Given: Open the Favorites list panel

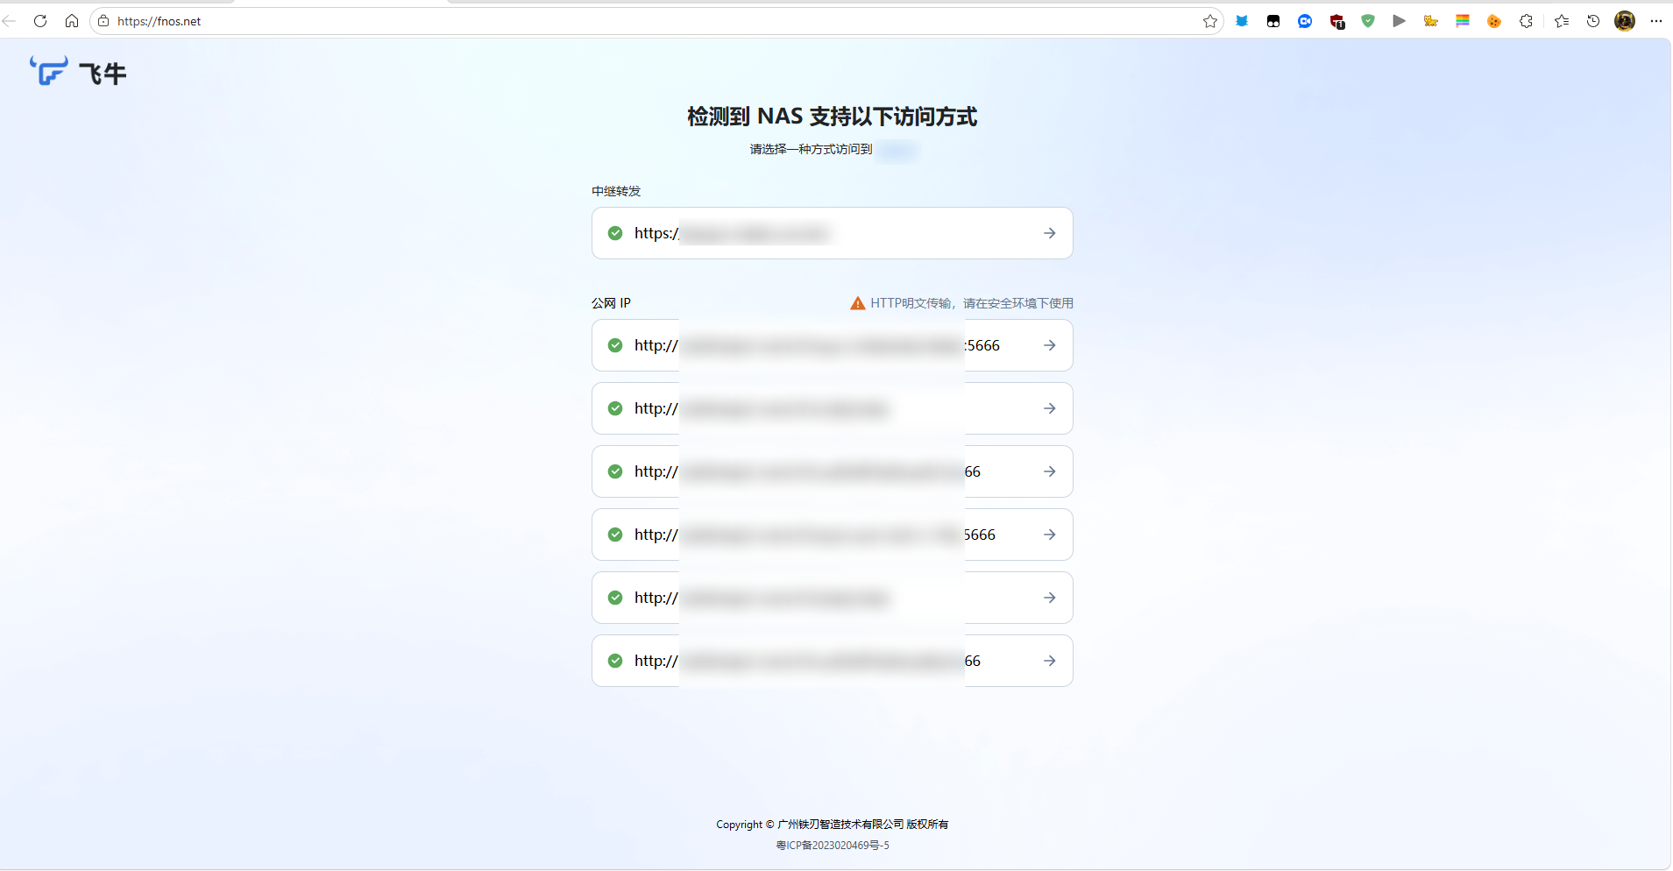Looking at the screenshot, I should [1562, 21].
